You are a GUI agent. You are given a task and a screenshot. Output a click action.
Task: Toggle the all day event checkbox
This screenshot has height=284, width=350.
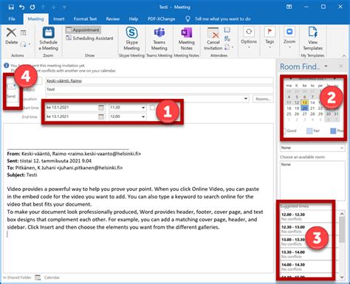(152, 108)
